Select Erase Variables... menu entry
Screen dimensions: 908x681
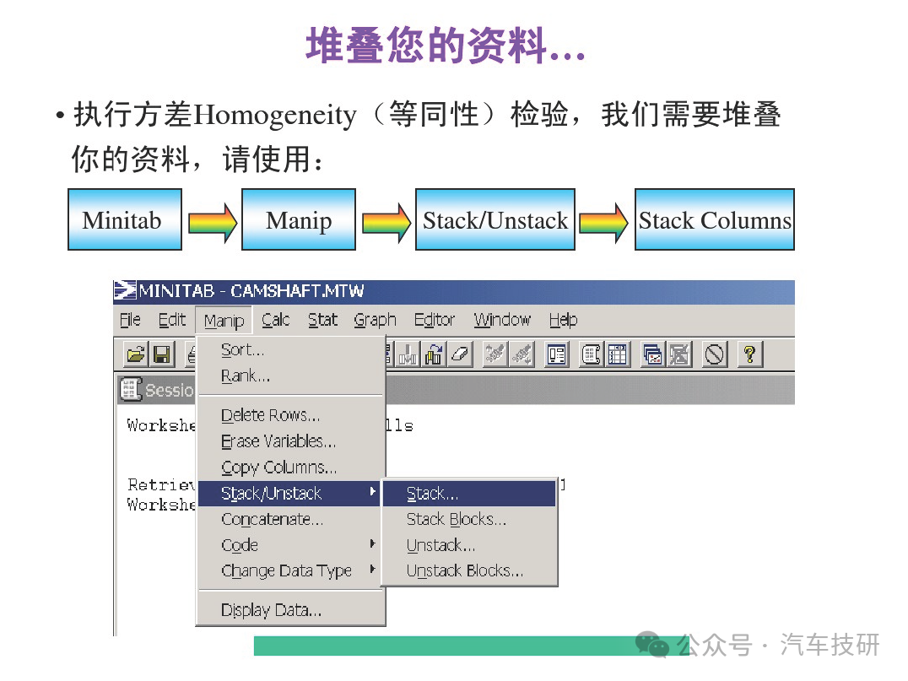pos(290,441)
